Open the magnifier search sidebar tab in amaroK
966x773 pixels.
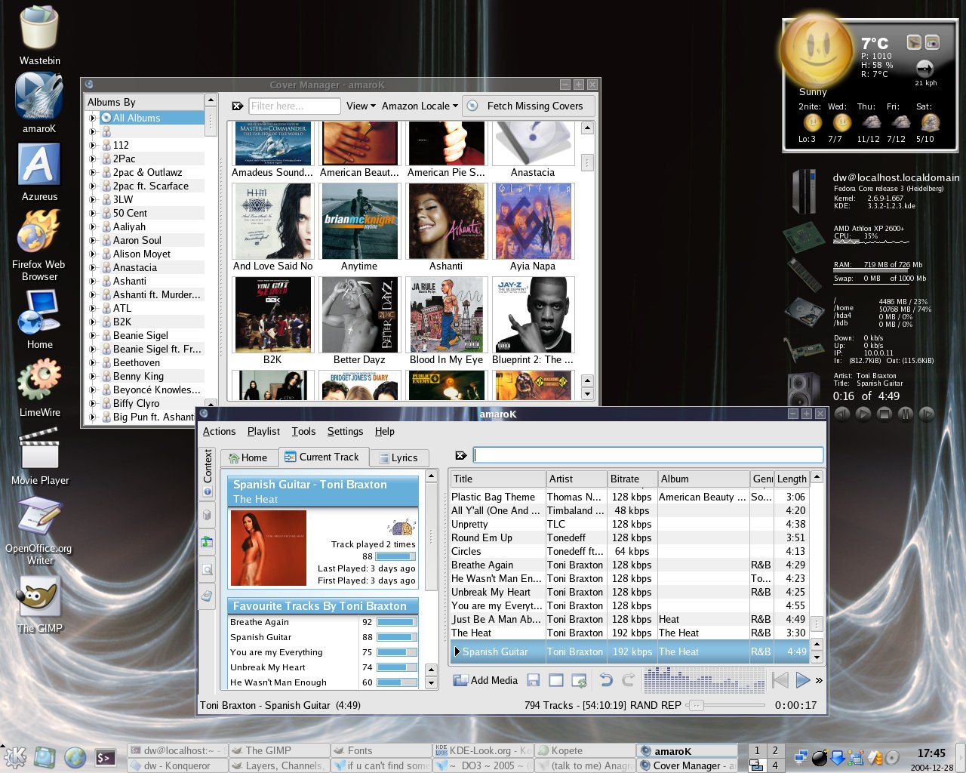coord(208,570)
